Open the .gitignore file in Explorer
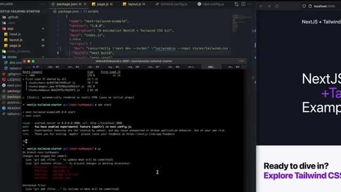This screenshot has height=192, width=341. (14, 74)
